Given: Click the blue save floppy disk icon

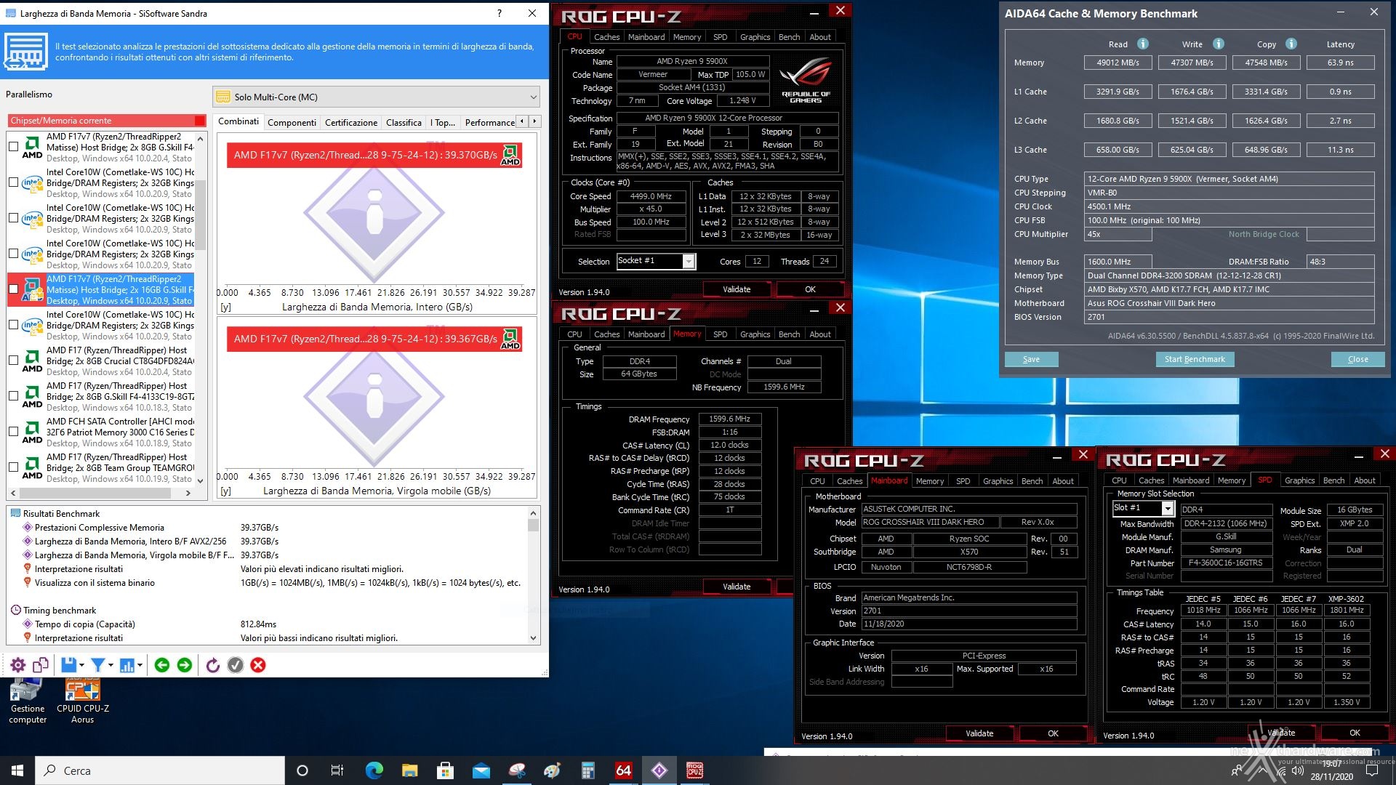Looking at the screenshot, I should 69,665.
